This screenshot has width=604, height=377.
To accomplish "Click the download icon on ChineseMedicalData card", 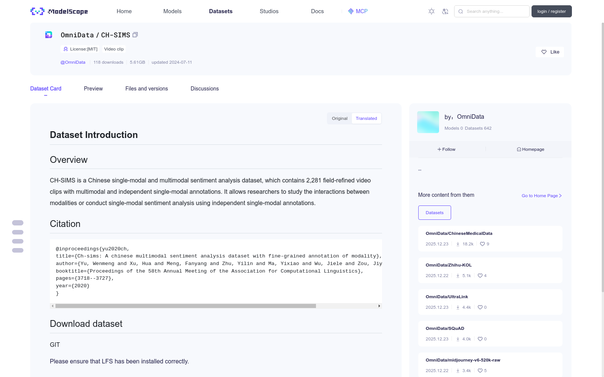I will pos(458,244).
